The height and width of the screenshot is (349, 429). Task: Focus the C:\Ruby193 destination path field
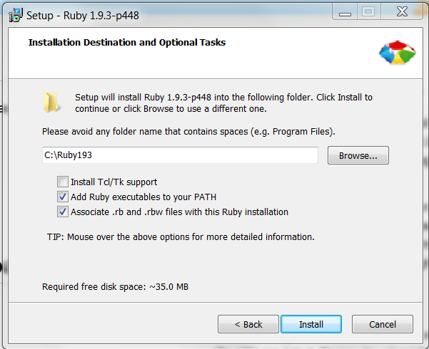tap(180, 155)
